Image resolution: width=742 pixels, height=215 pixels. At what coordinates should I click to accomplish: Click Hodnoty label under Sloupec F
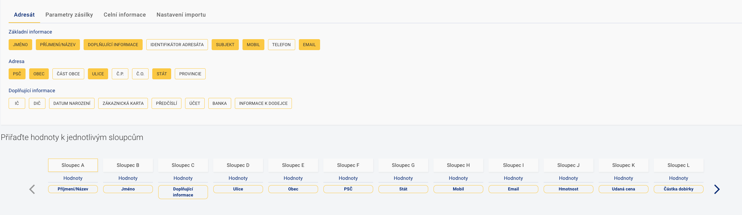coord(348,178)
